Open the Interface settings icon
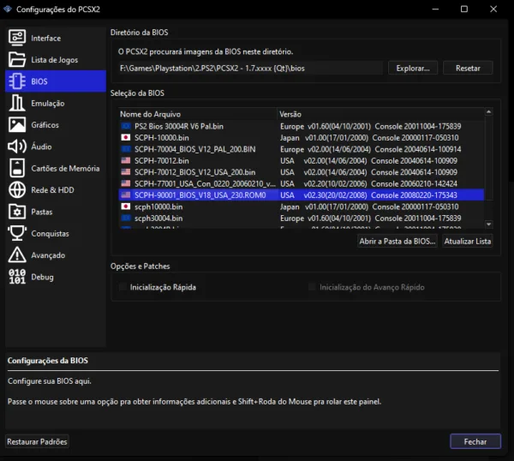 click(17, 38)
